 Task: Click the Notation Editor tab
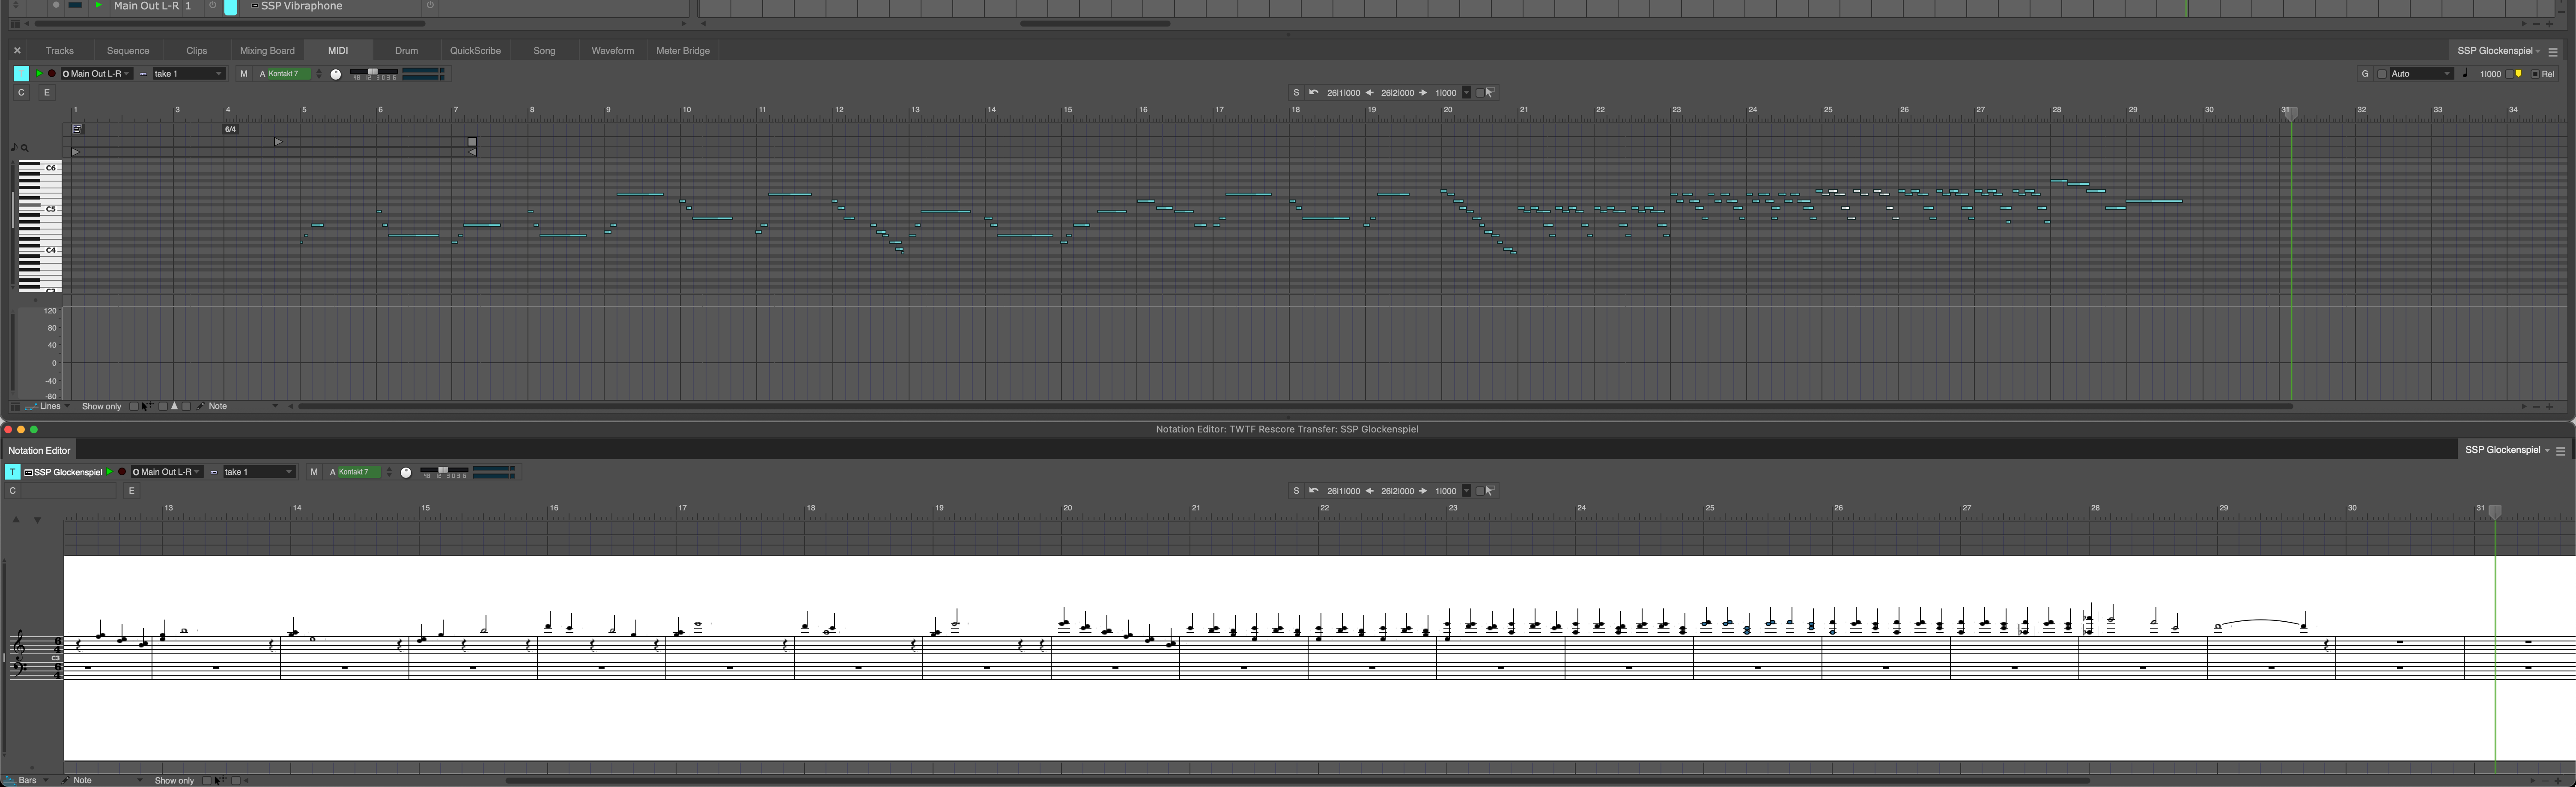39,450
